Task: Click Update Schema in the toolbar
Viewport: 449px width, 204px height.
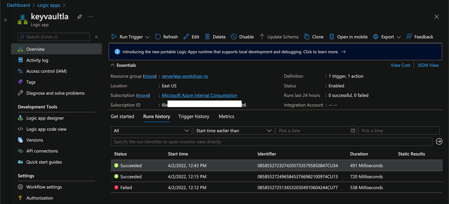Action: coord(279,37)
